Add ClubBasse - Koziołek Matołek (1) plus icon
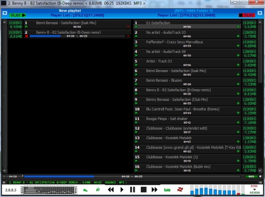The width and height of the screenshot is (265, 197). point(238,161)
